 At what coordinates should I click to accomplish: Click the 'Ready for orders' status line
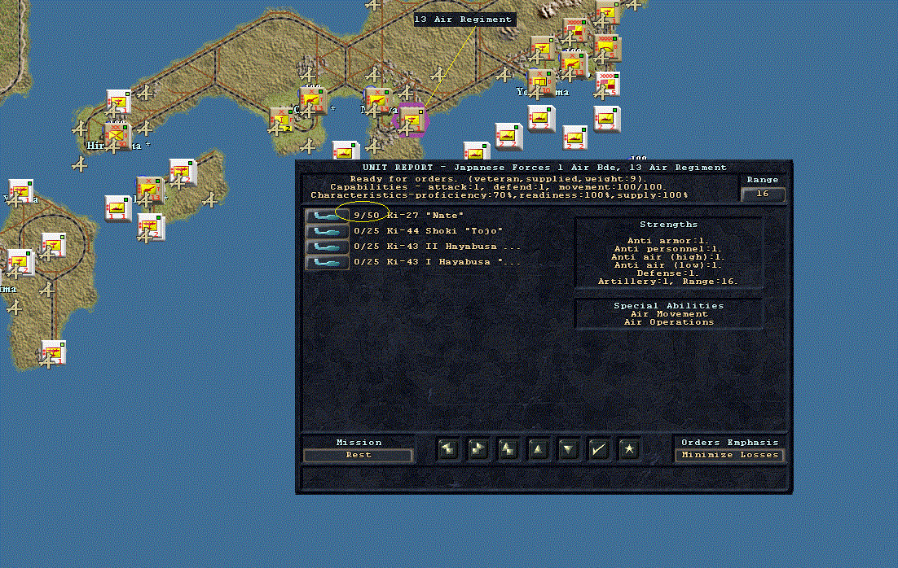pos(498,179)
